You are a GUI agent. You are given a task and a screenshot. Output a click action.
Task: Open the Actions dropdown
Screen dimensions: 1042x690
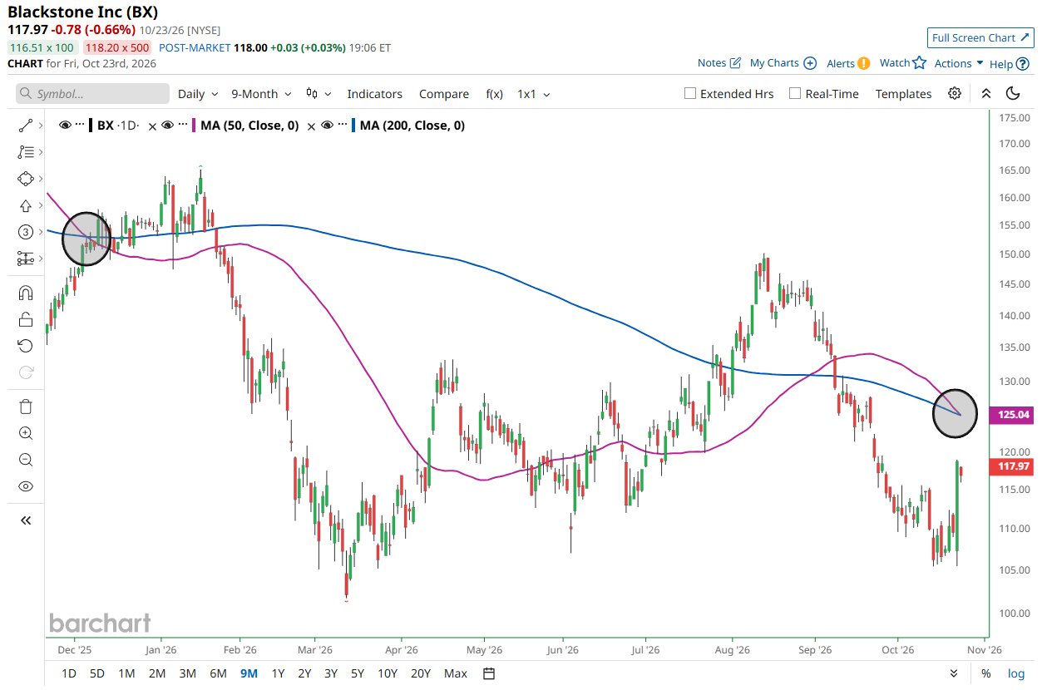pyautogui.click(x=959, y=63)
